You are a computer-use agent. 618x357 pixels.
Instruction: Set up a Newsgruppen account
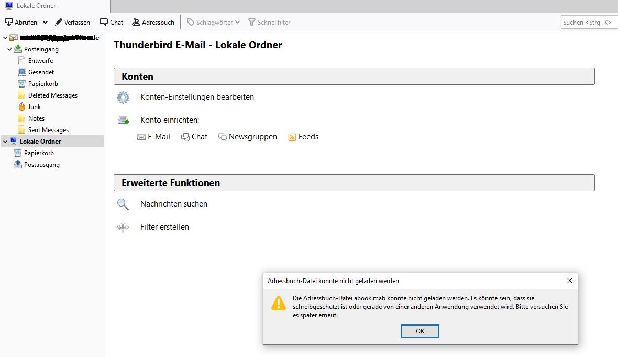click(248, 137)
